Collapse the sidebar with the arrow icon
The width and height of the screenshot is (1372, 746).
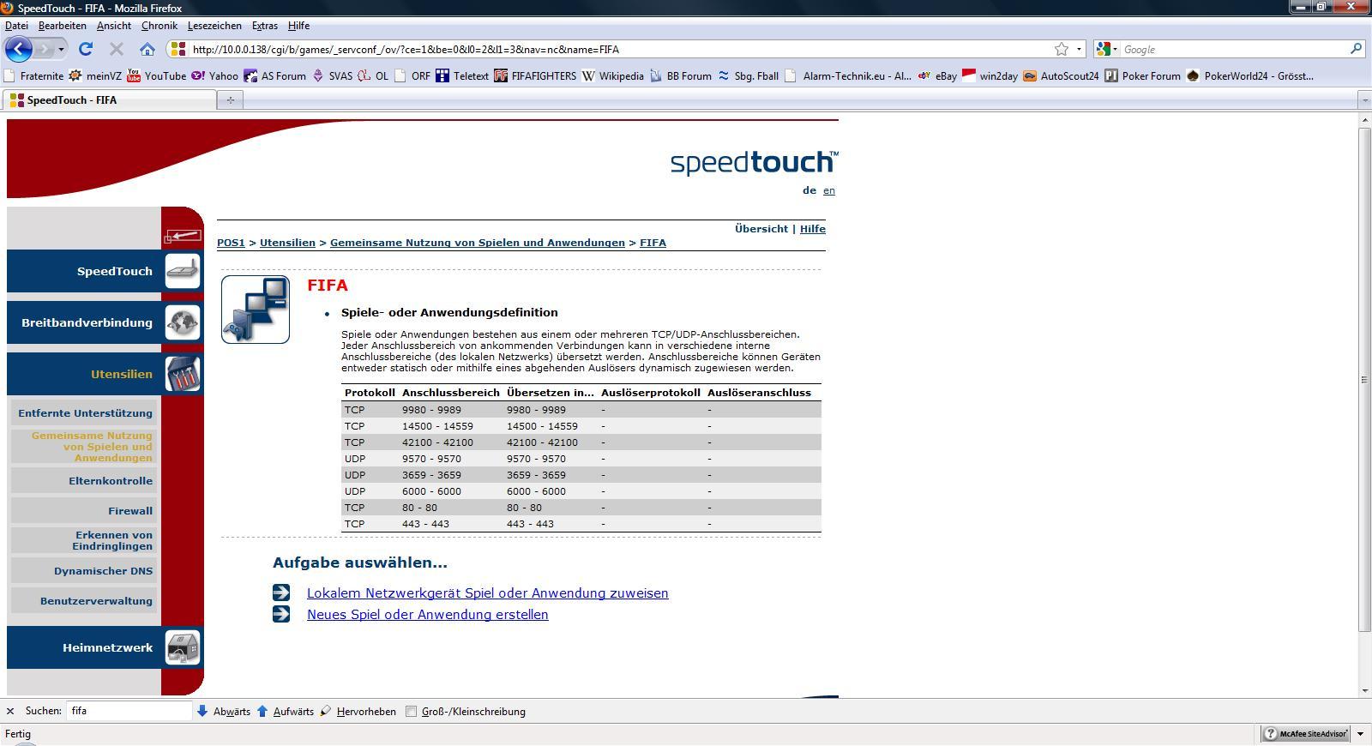(183, 235)
